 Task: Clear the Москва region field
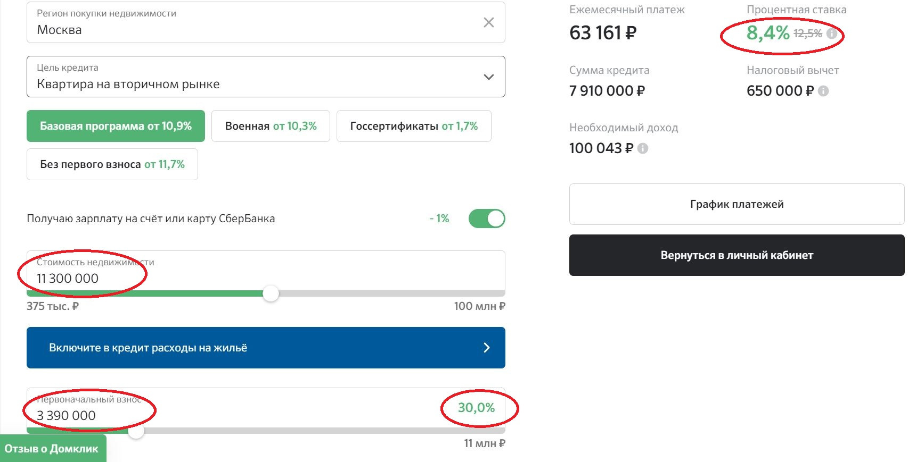488,22
